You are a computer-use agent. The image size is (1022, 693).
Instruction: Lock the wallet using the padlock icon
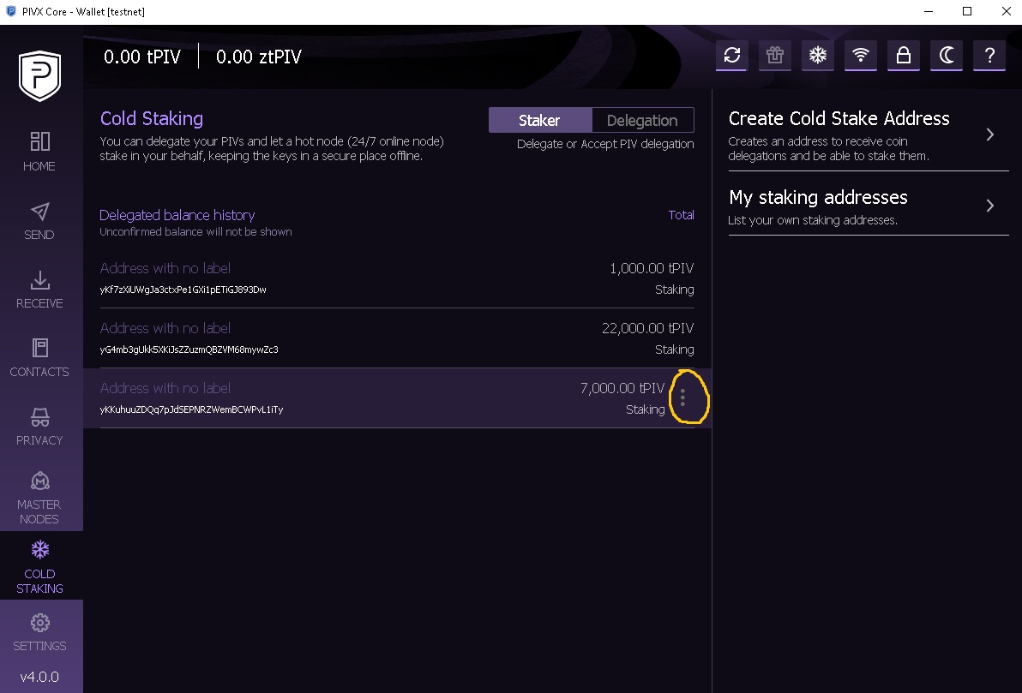[x=903, y=55]
